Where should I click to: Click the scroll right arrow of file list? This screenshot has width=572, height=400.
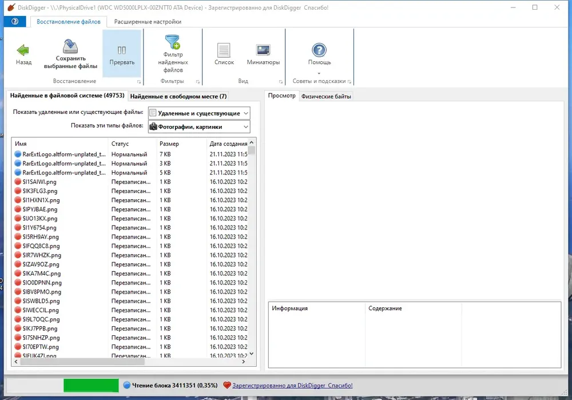pos(243,362)
